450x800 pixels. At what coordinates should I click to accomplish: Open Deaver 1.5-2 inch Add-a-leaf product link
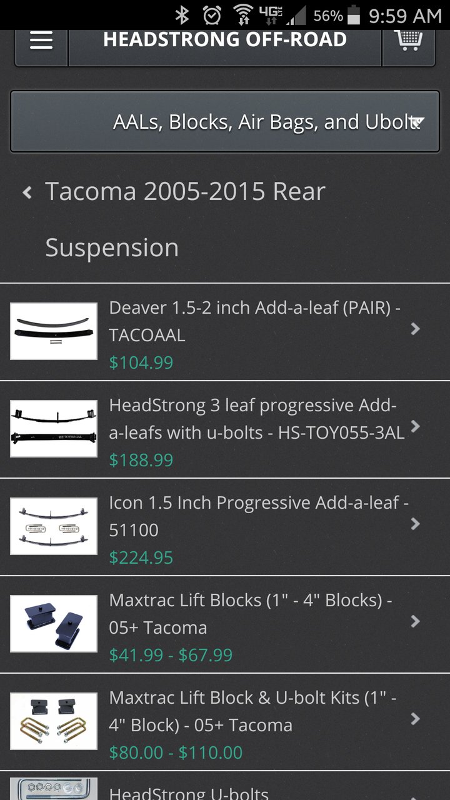(255, 321)
